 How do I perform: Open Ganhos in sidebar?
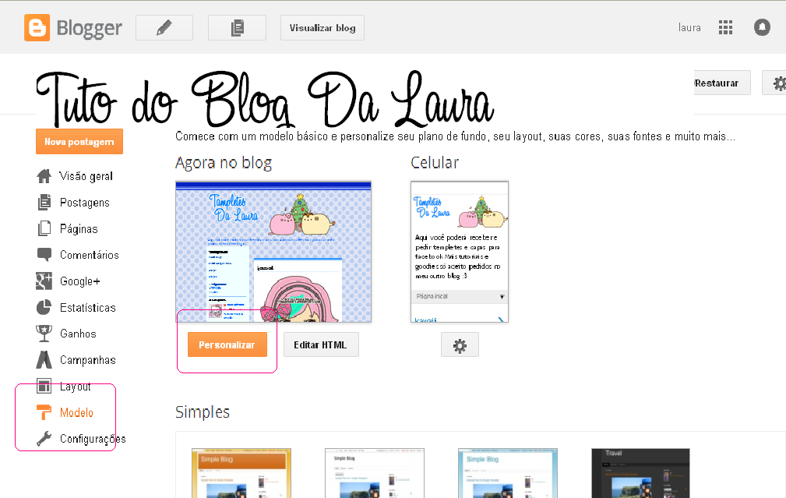click(x=78, y=334)
